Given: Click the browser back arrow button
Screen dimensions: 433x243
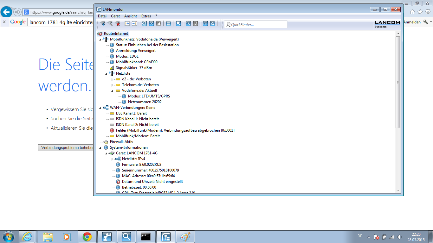Looking at the screenshot, I should (x=6, y=12).
